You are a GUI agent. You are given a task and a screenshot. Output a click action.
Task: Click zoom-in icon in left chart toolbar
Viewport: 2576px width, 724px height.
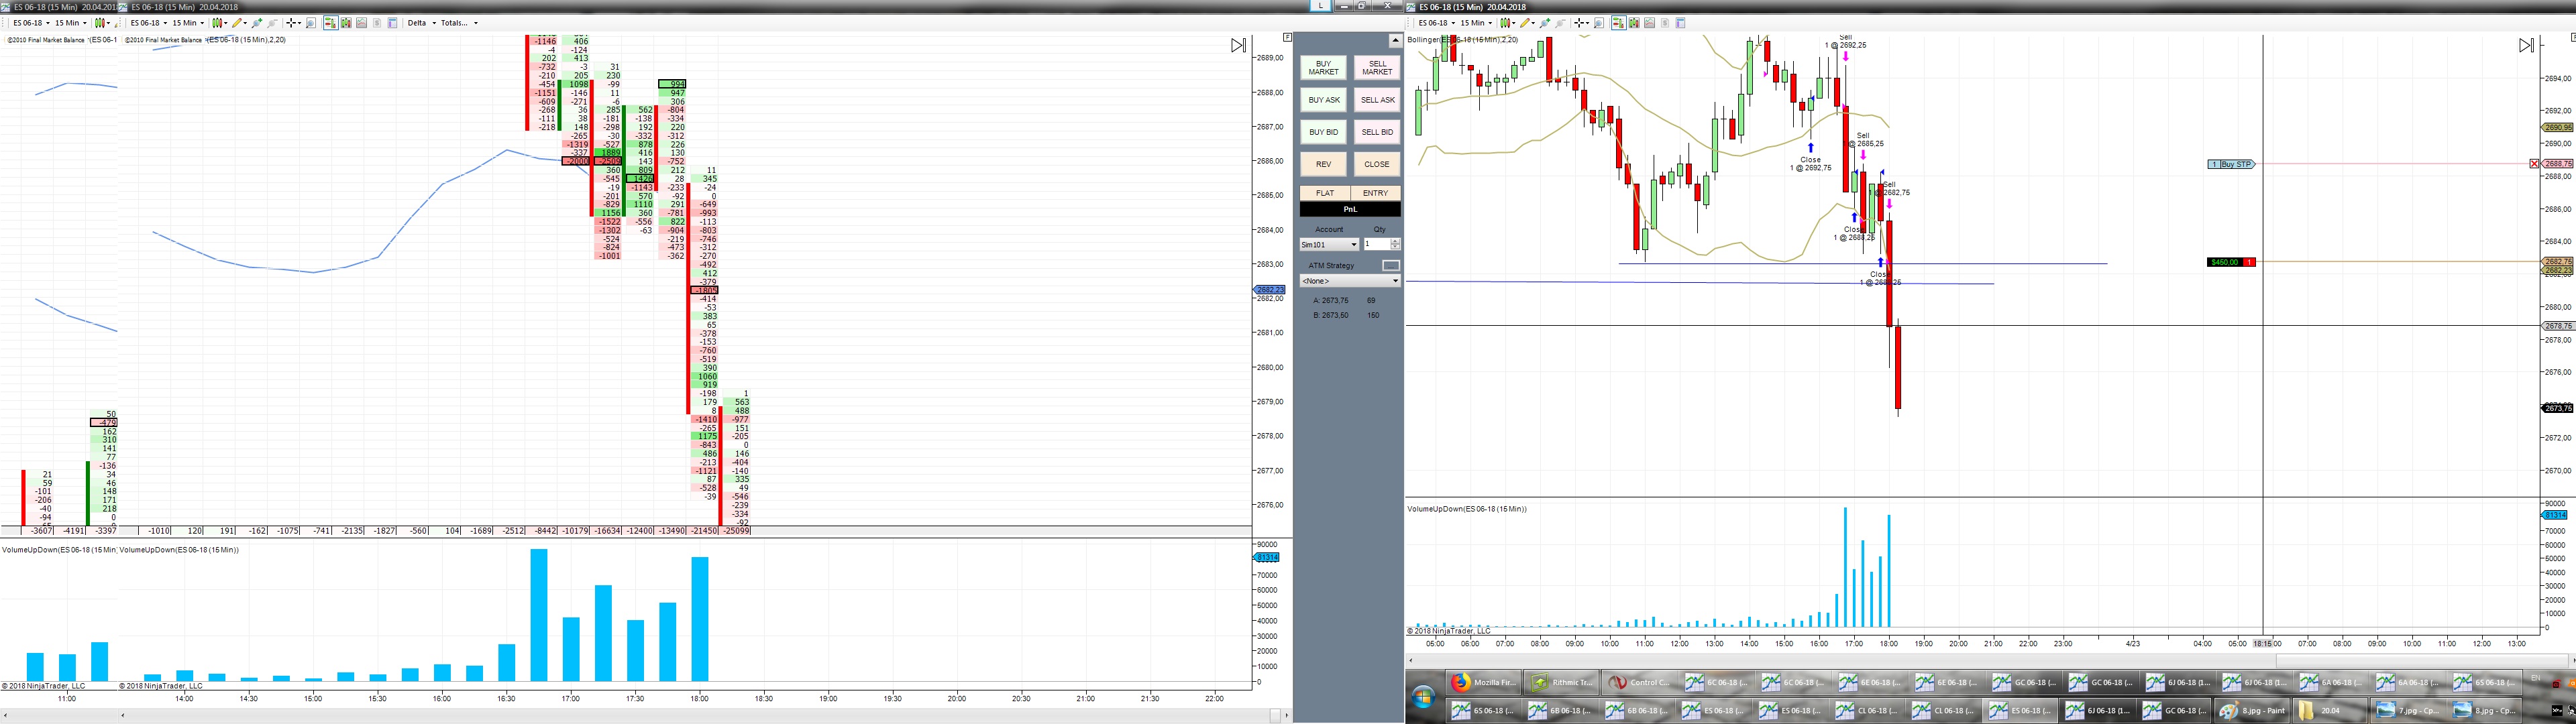tap(257, 22)
